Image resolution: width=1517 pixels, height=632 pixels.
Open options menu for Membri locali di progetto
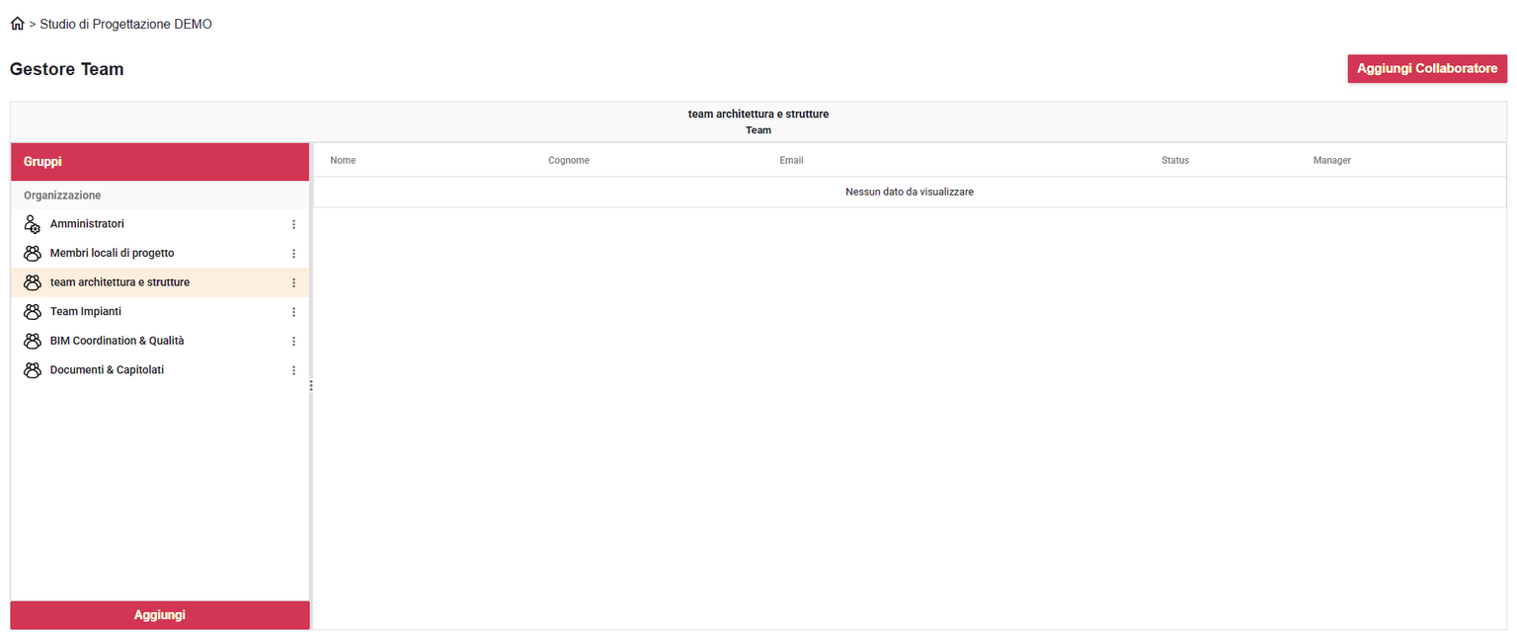[293, 254]
